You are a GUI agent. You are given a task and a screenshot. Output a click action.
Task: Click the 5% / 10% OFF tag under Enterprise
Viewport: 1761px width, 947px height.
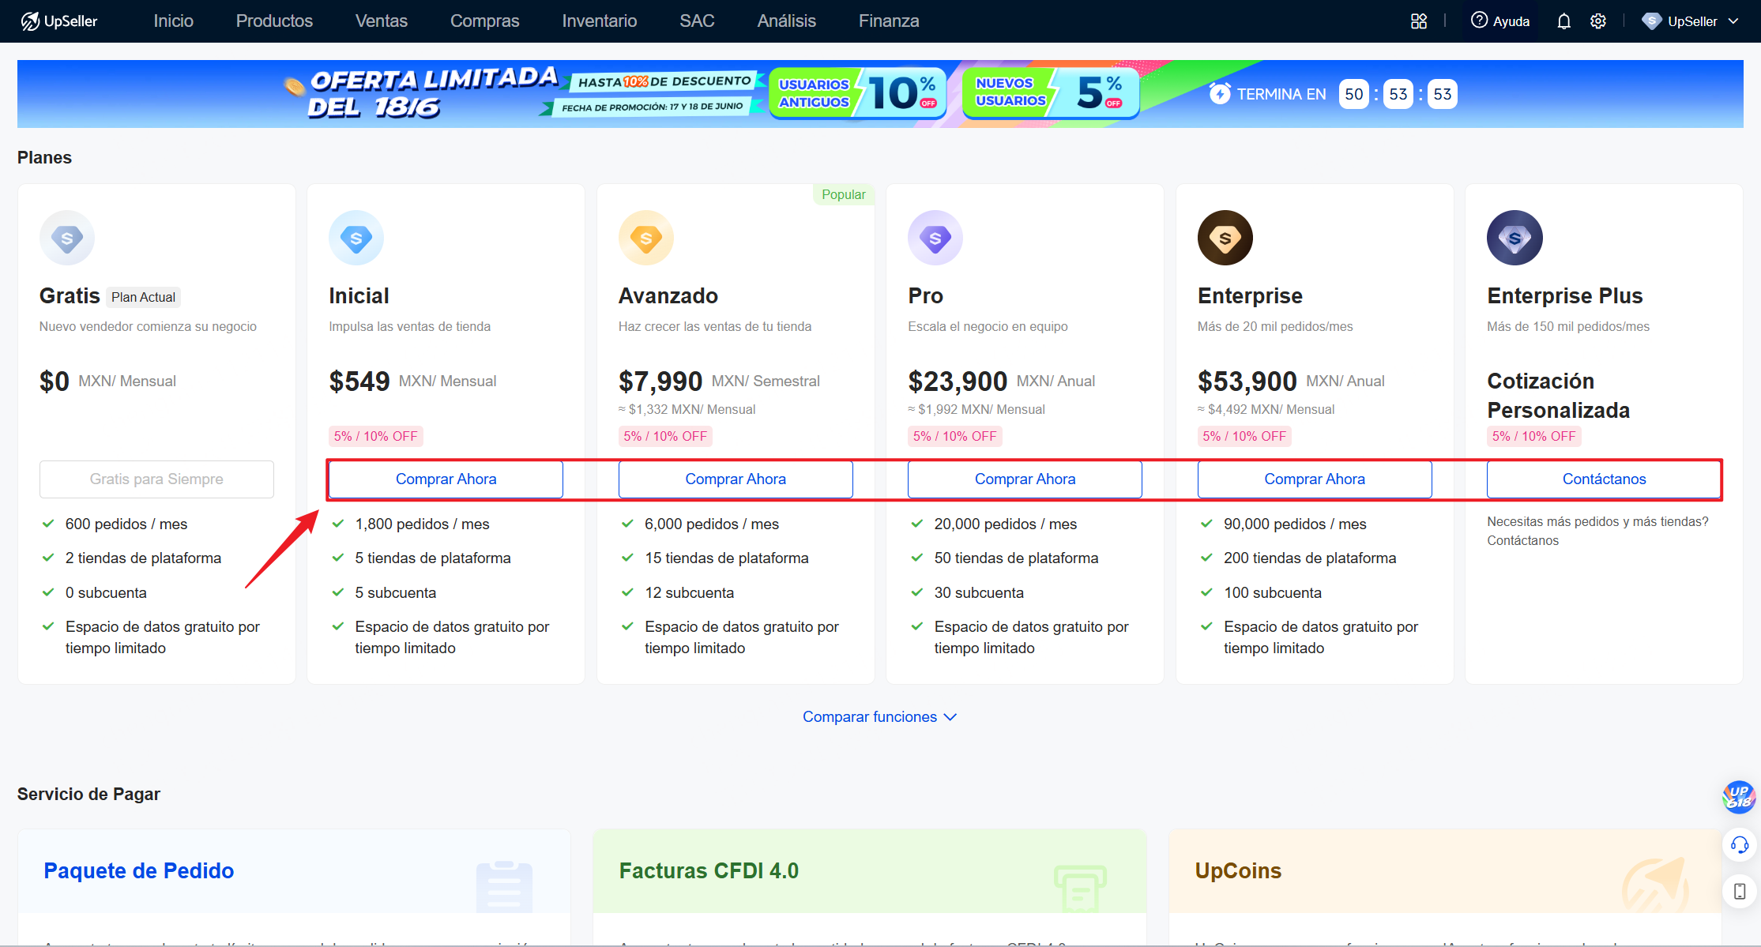[1244, 437]
